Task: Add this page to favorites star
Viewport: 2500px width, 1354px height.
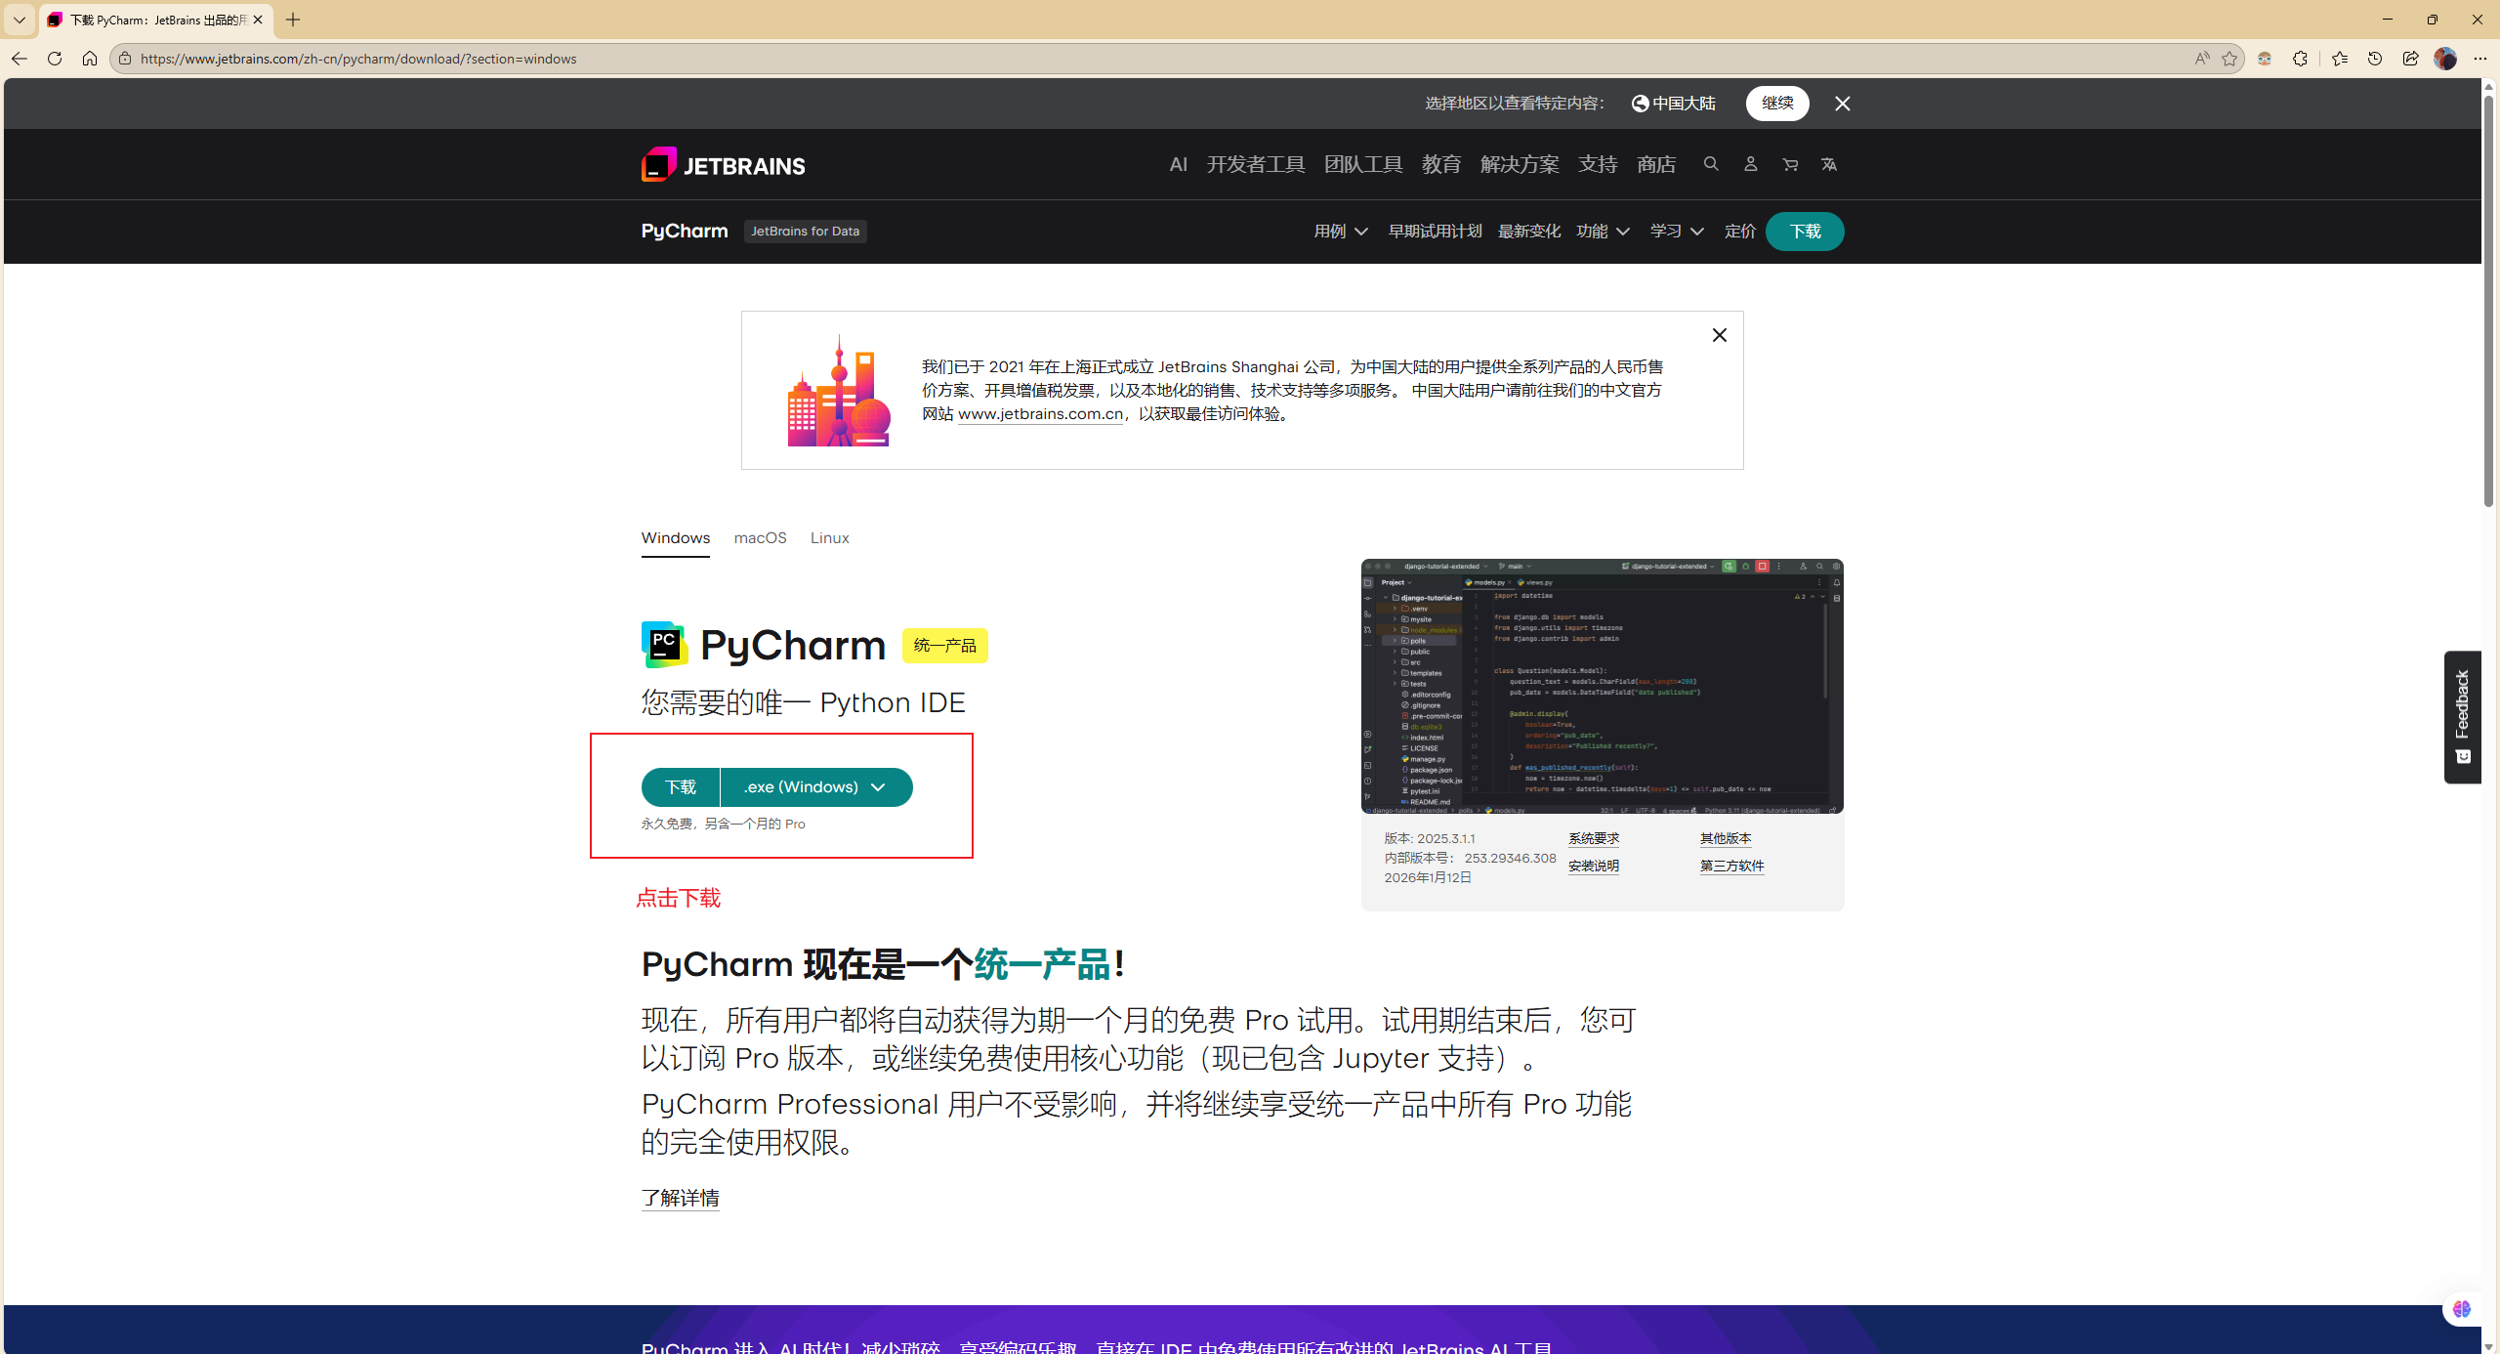Action: pyautogui.click(x=2229, y=59)
